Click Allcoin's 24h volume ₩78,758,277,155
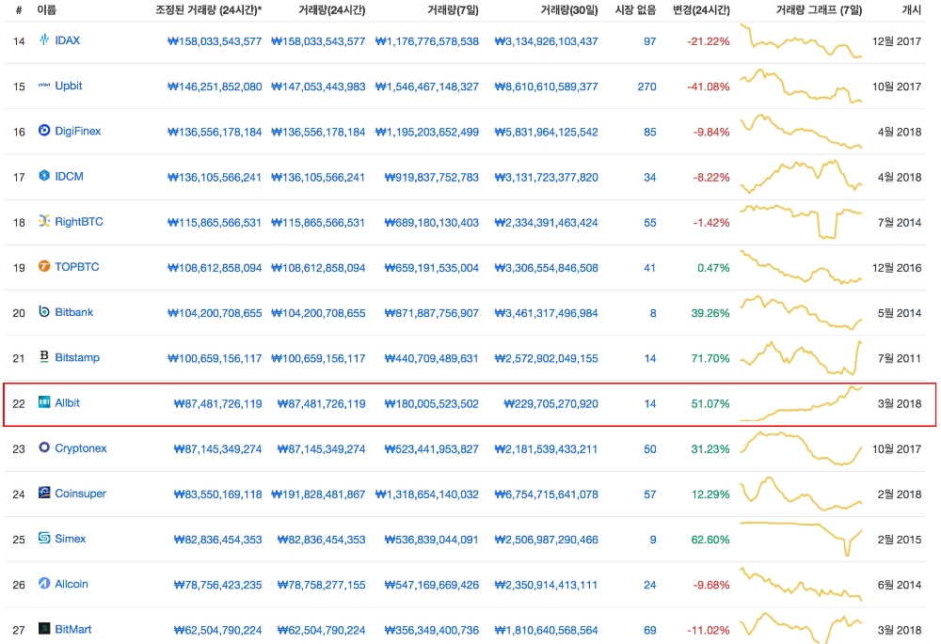The width and height of the screenshot is (941, 644). coord(321,585)
